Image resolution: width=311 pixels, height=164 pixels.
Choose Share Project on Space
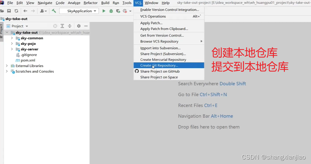click(169, 77)
